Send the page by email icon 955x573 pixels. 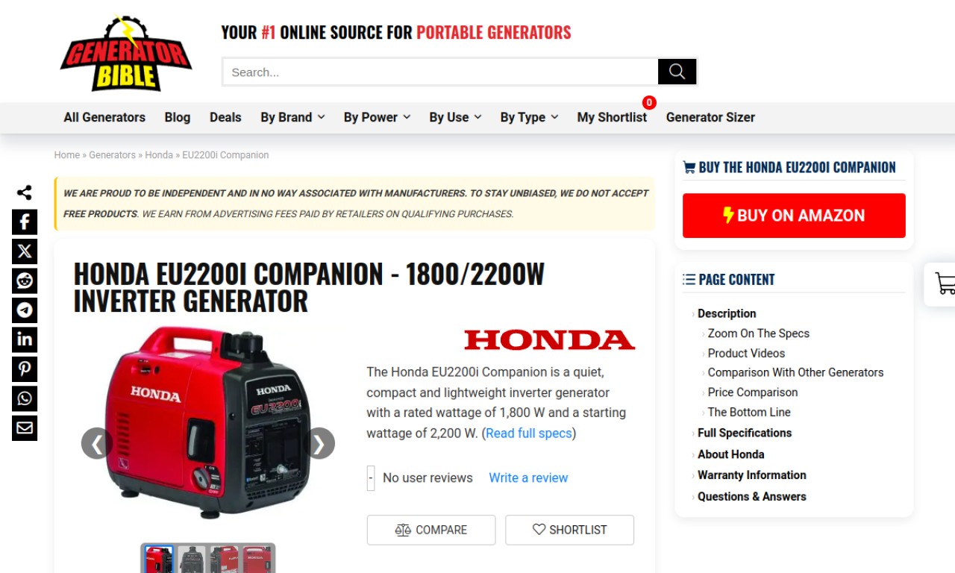(x=25, y=428)
